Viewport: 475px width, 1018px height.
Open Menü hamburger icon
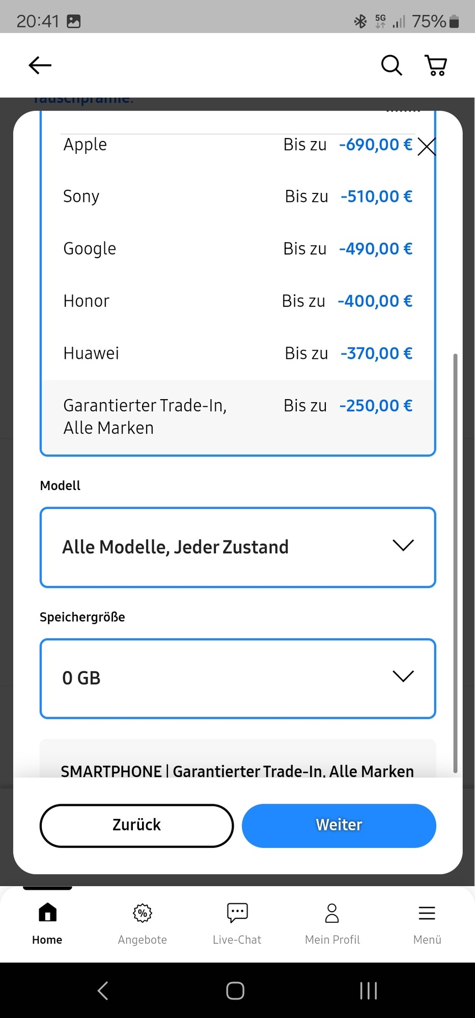(427, 913)
